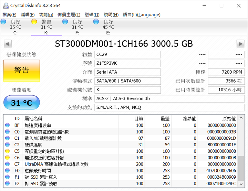Click the interface field Serial ATA
248x191 pixels.
point(128,72)
